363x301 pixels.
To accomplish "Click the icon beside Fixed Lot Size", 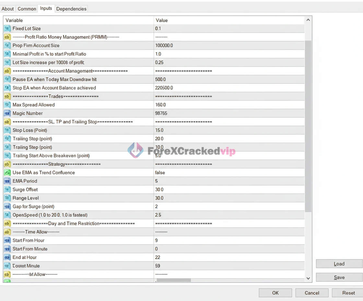I will pyautogui.click(x=7, y=29).
